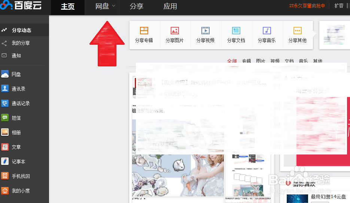Select the 其他 filter tab
The width and height of the screenshot is (350, 203).
click(x=317, y=61)
